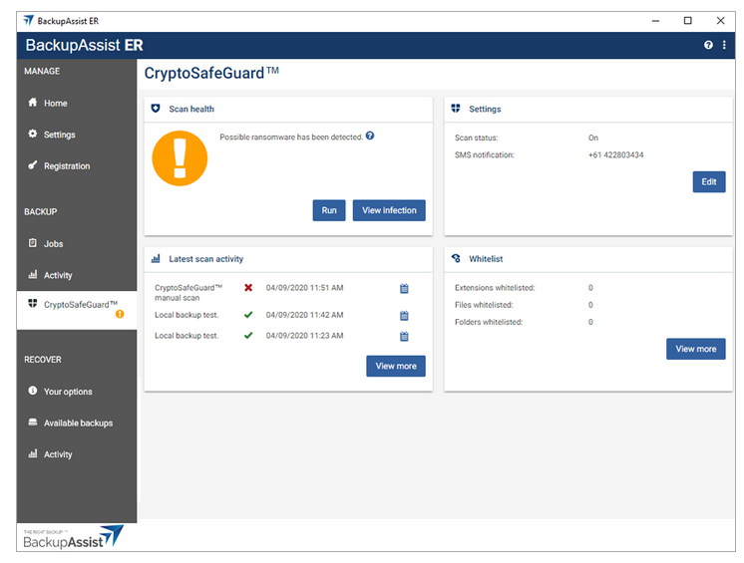
Task: Click the help question mark in header
Action: pos(708,45)
